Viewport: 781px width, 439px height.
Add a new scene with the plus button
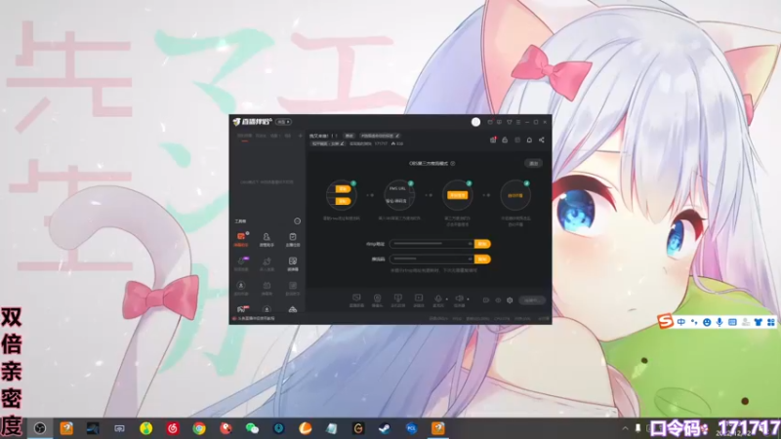[300, 136]
